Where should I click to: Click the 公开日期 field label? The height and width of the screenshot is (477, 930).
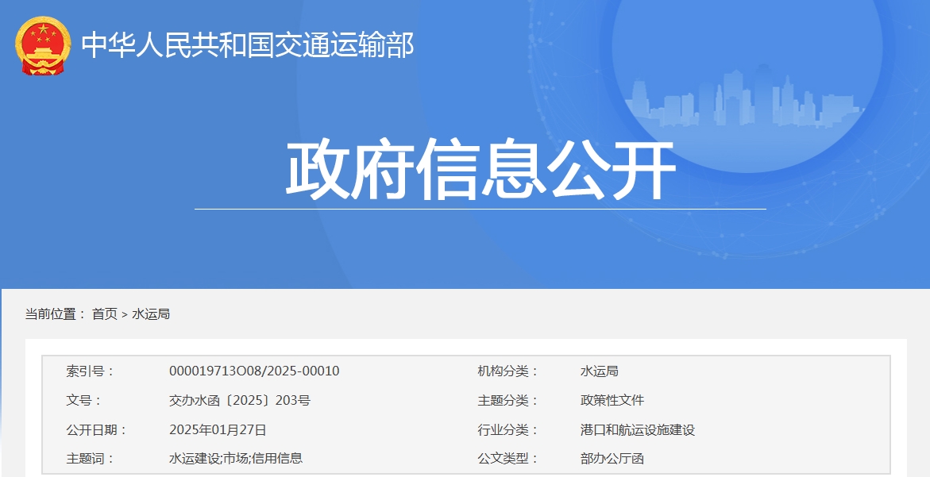click(x=96, y=430)
